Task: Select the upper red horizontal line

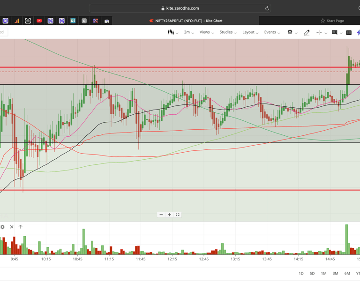Action: point(180,67)
